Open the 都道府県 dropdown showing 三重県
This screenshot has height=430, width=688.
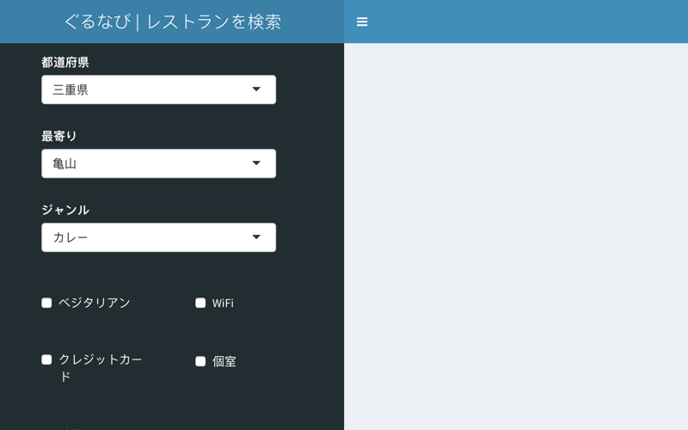click(158, 89)
